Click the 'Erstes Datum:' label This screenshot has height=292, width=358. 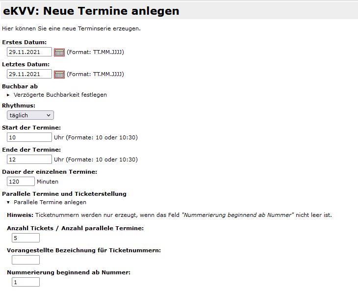pos(24,42)
